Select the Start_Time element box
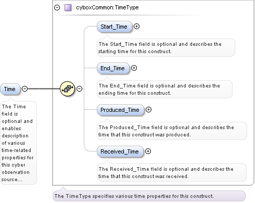The width and height of the screenshot is (255, 203). [114, 27]
